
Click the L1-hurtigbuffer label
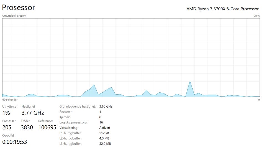point(70,133)
